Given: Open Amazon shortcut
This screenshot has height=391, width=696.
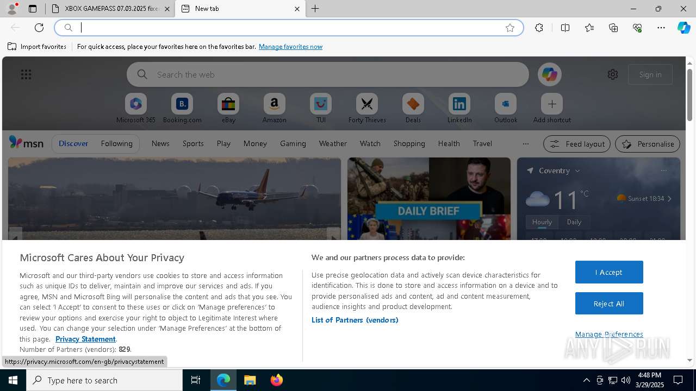Looking at the screenshot, I should point(274,108).
